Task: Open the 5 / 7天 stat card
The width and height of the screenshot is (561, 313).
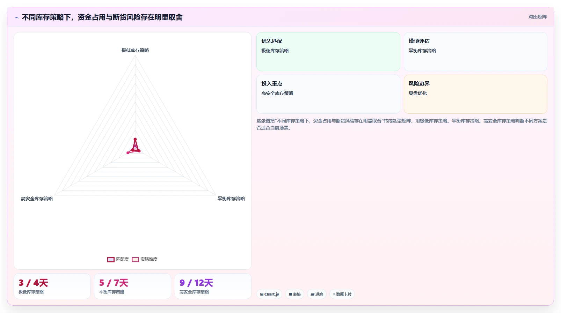Action: click(x=132, y=286)
